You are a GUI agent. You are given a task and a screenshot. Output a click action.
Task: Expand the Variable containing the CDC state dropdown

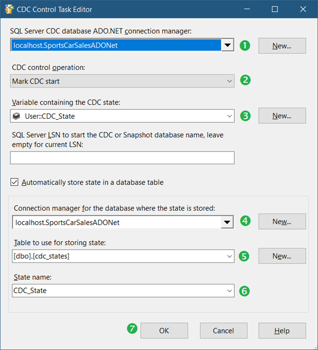coord(230,116)
